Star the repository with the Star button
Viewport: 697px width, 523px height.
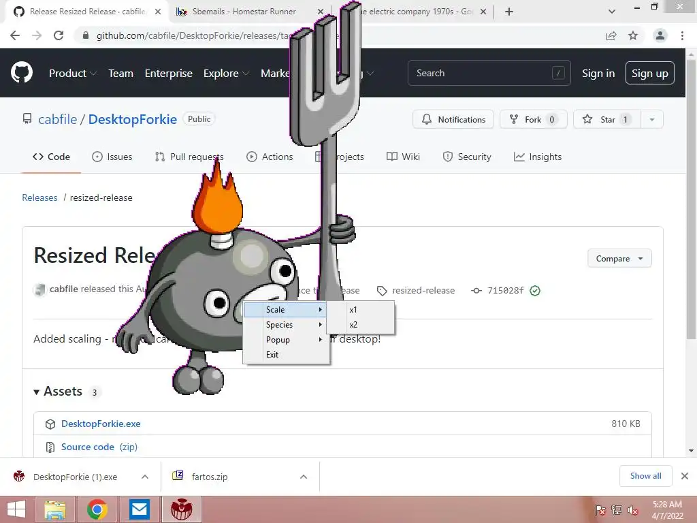[607, 119]
